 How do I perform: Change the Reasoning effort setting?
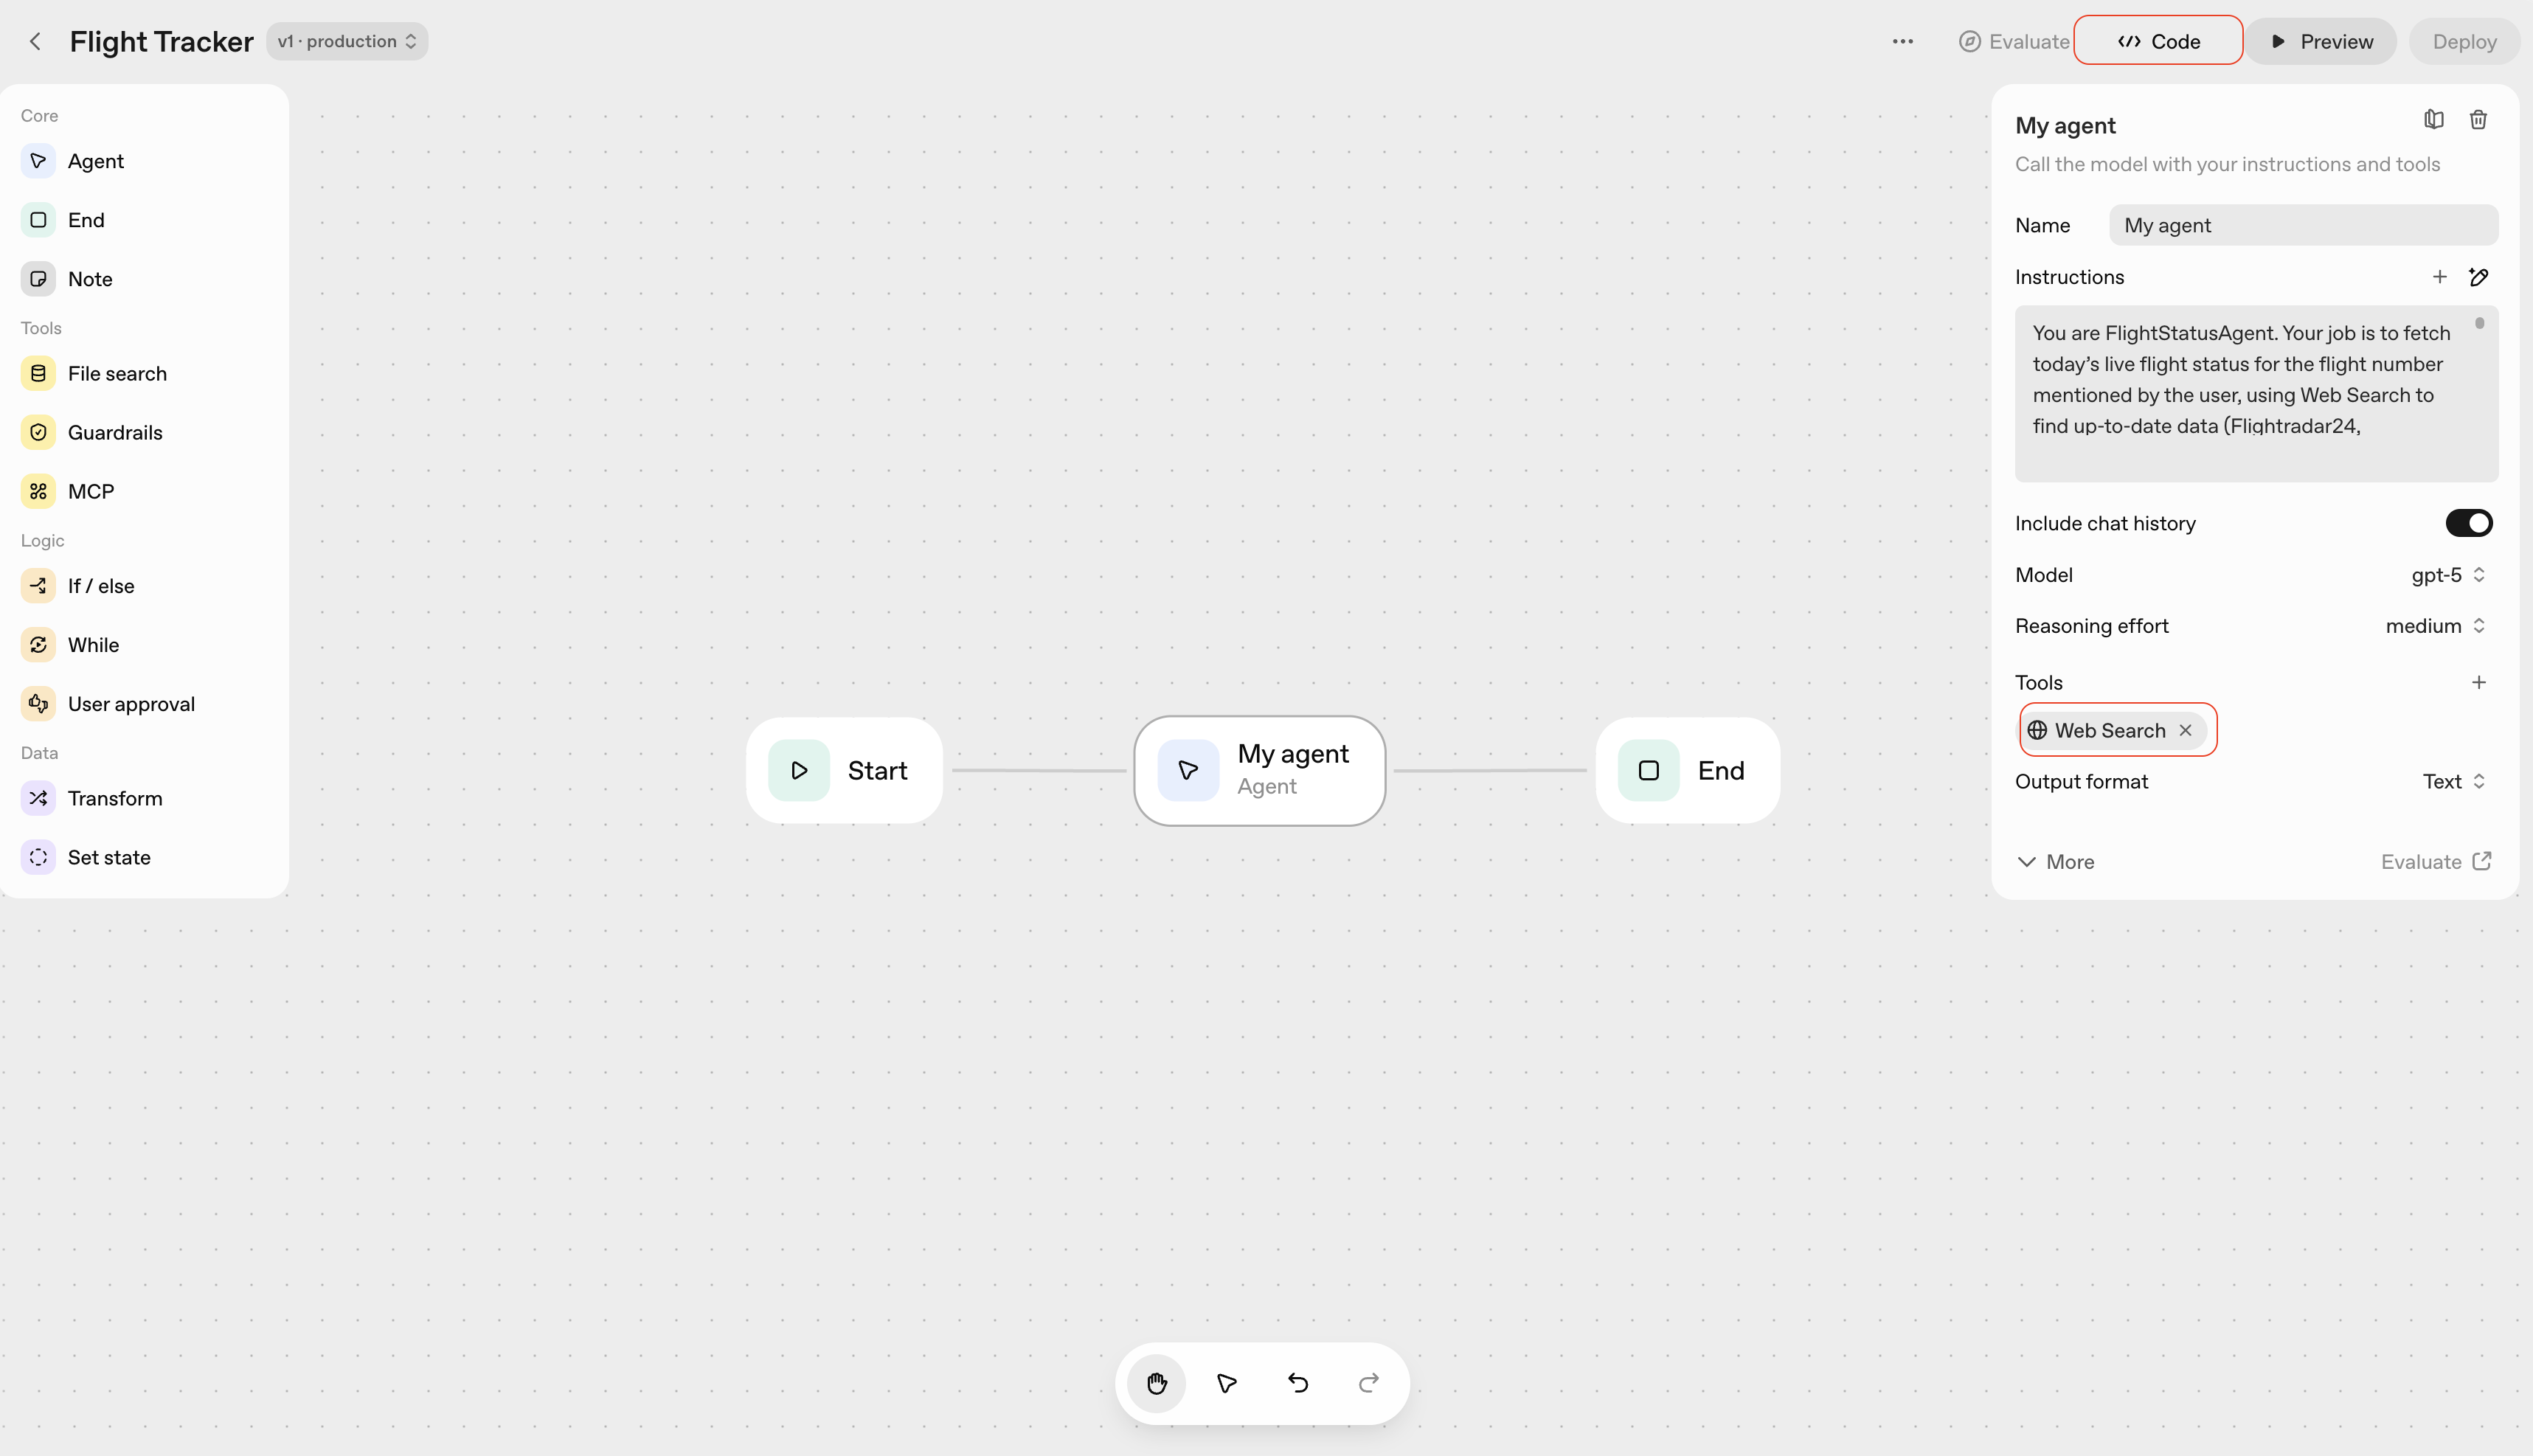point(2434,625)
